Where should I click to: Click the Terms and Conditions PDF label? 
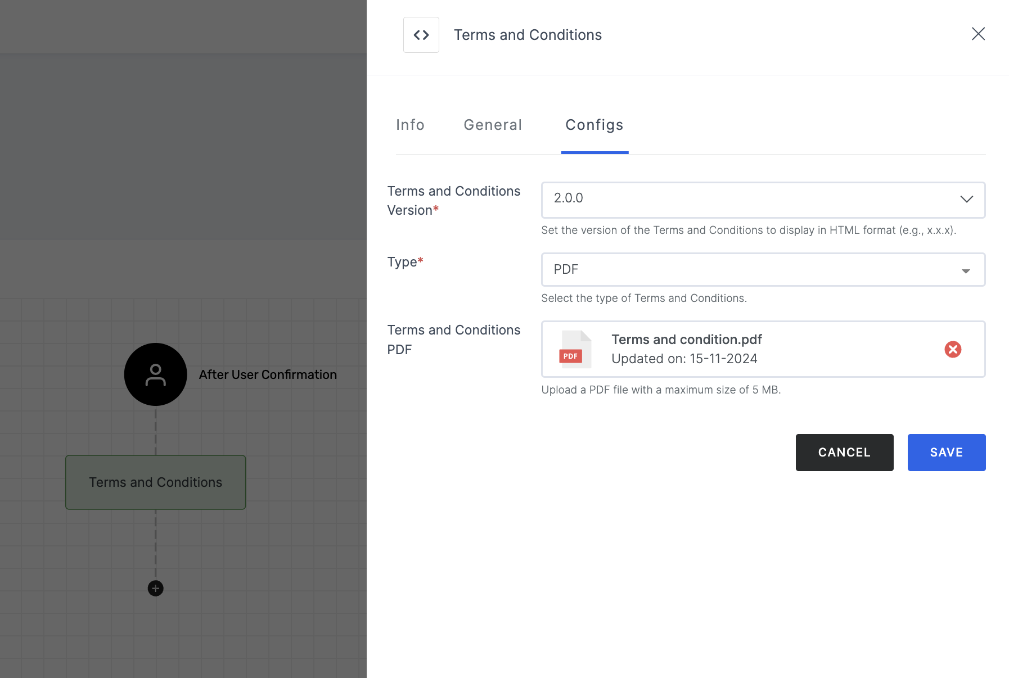click(x=453, y=340)
